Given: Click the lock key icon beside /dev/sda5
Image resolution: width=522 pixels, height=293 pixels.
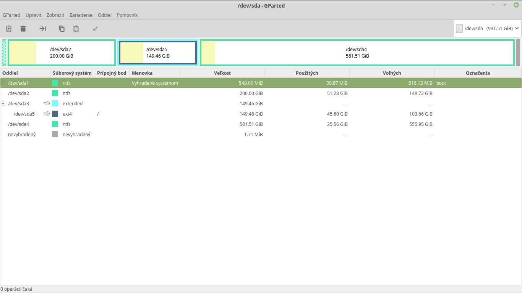Looking at the screenshot, I should pos(47,114).
